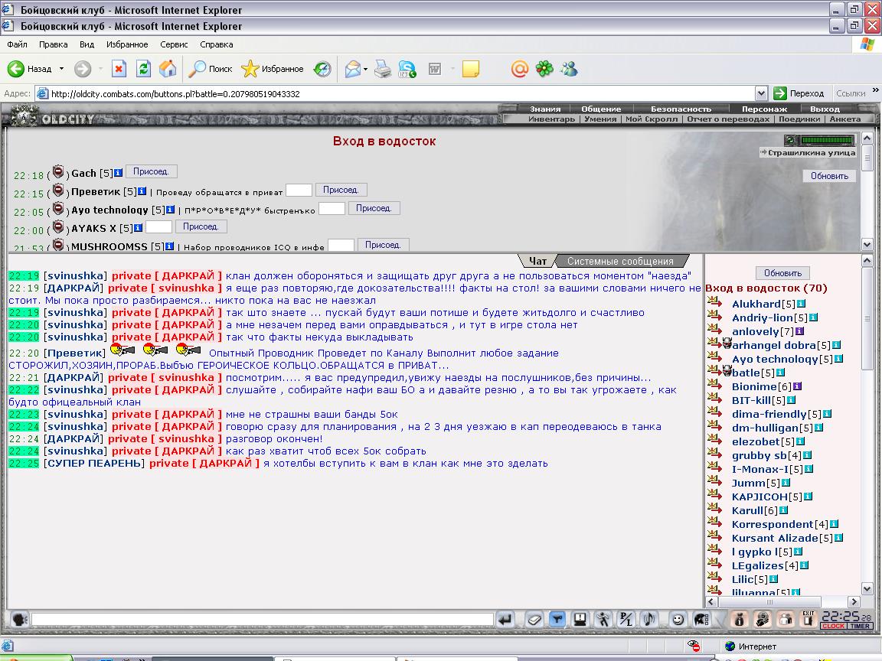Click the speaking head icon beside chat input
Viewport: 882px width, 661px height.
20,620
